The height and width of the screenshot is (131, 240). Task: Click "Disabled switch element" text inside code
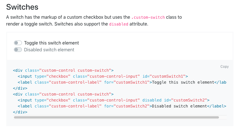coord(179,106)
